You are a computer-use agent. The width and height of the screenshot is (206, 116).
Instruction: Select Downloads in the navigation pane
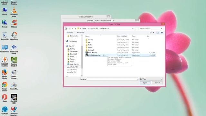point(72,54)
